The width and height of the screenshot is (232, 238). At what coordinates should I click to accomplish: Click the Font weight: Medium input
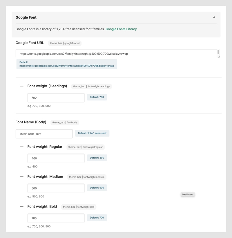pos(56,188)
